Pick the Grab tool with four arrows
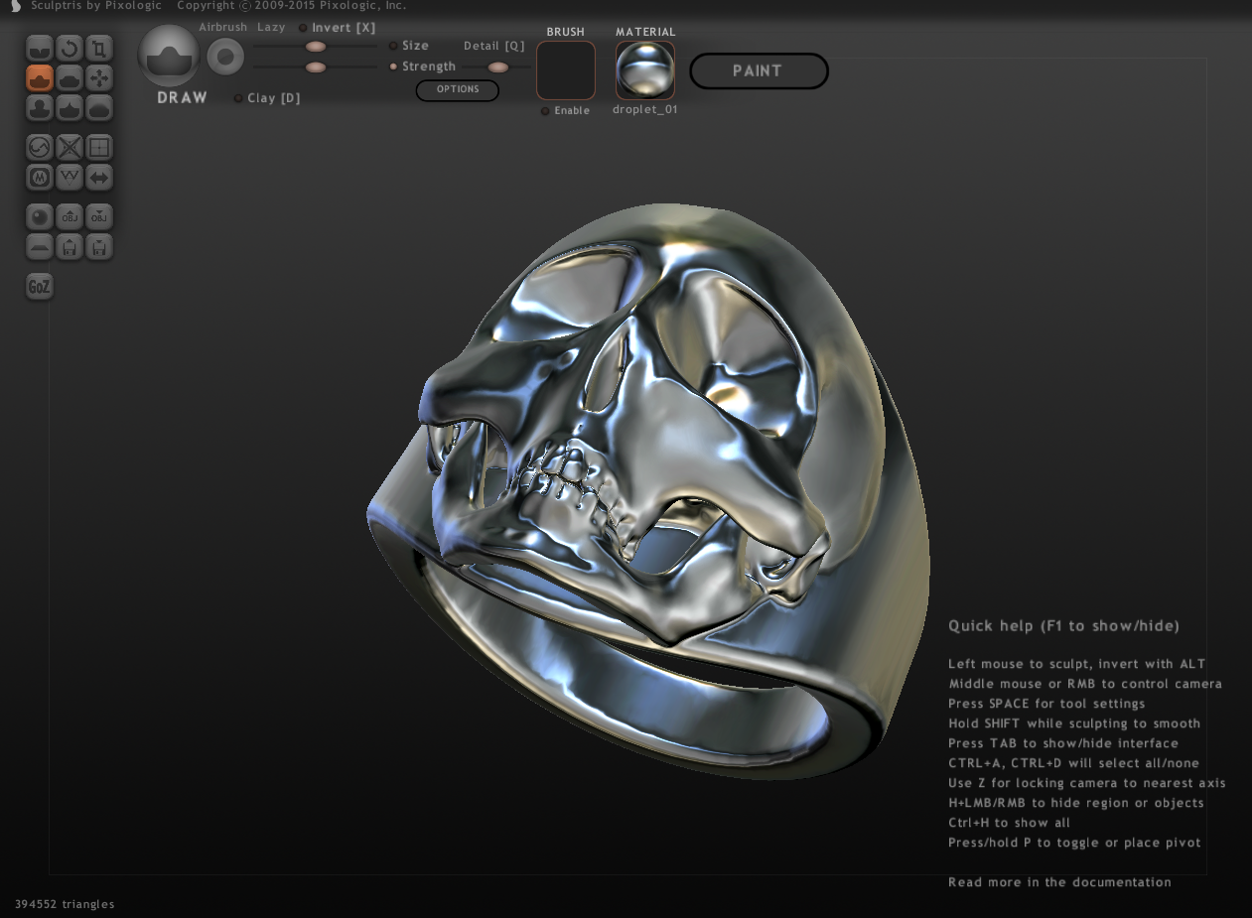 [x=98, y=77]
